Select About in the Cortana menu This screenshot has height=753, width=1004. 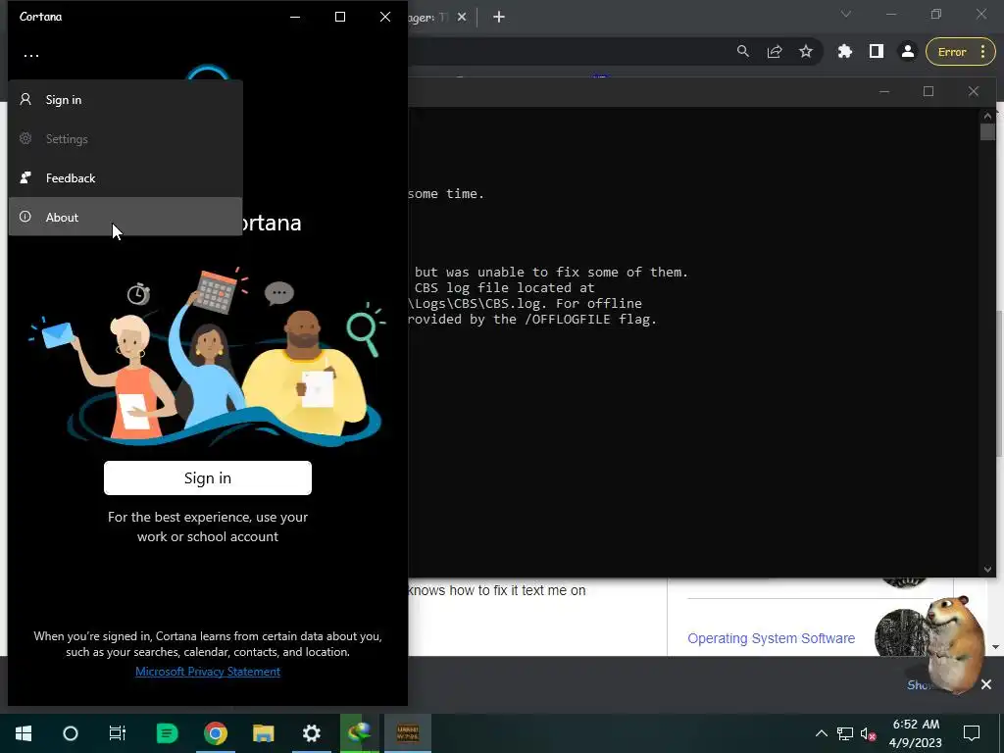pyautogui.click(x=125, y=217)
